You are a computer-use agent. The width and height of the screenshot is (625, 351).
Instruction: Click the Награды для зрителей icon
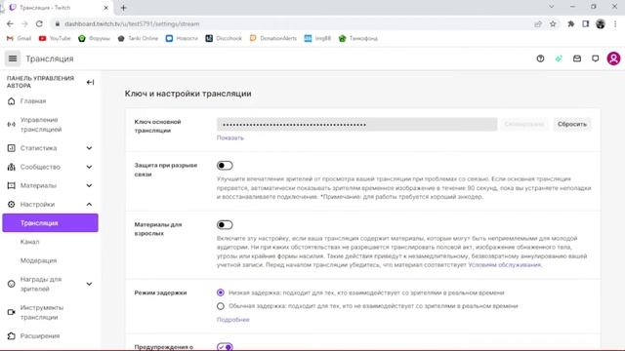tap(11, 284)
